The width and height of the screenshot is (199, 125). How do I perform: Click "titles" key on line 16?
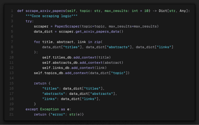coord(50,89)
